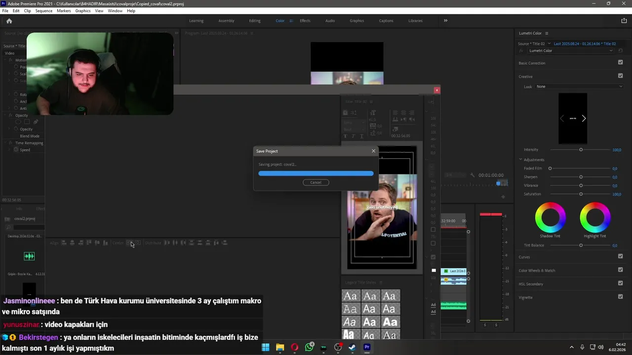The image size is (632, 355).
Task: Click the red close button on the Title window
Action: 436,90
